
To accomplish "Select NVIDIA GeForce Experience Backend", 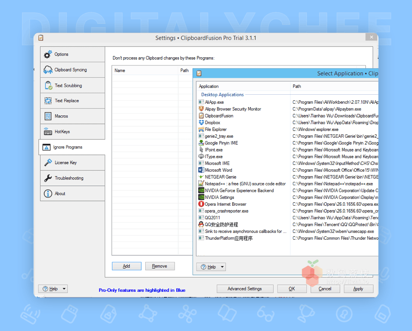I will [239, 191].
